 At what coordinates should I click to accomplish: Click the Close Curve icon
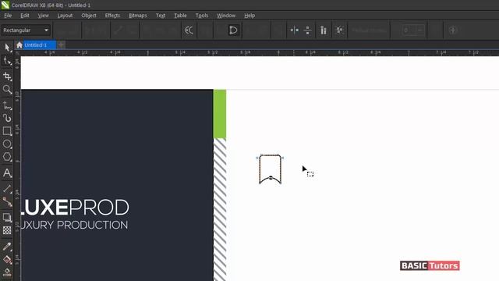tap(233, 30)
